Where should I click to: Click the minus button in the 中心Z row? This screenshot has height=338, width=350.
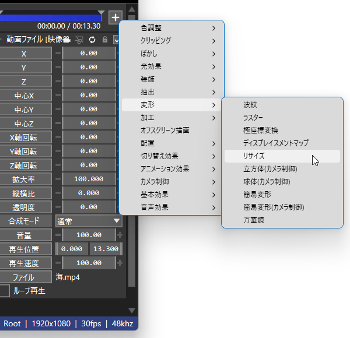point(58,123)
